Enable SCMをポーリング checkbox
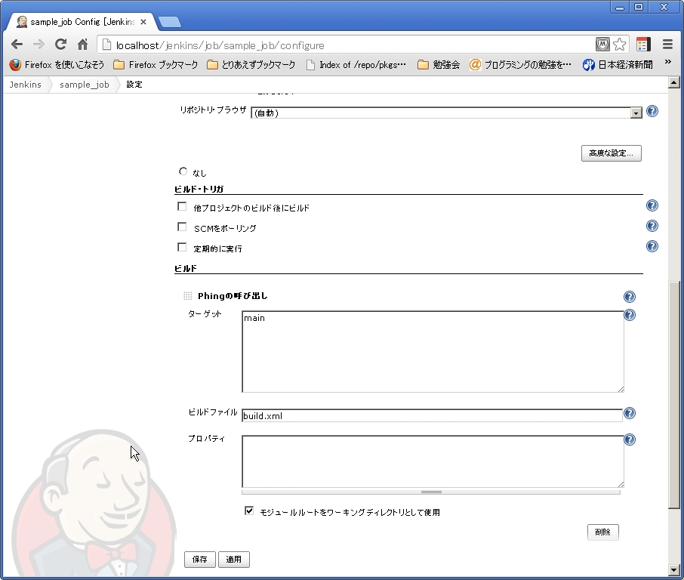 coord(182,227)
